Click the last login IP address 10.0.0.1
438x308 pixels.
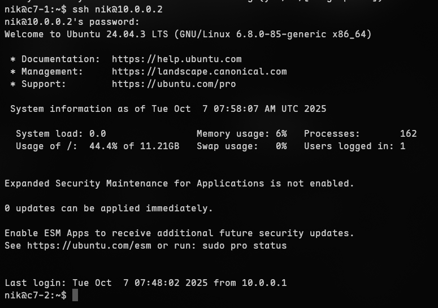(x=264, y=283)
